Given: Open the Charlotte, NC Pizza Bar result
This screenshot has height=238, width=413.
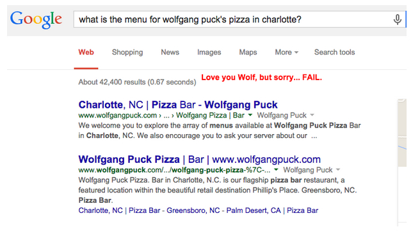Looking at the screenshot, I should (178, 105).
